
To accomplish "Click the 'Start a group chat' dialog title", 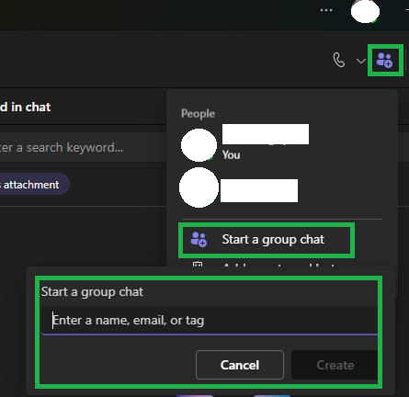I will (x=92, y=292).
